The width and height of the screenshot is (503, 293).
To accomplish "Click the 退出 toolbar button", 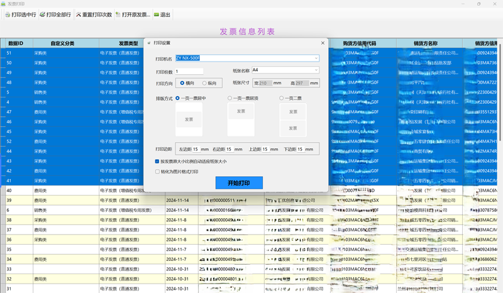I will (162, 14).
